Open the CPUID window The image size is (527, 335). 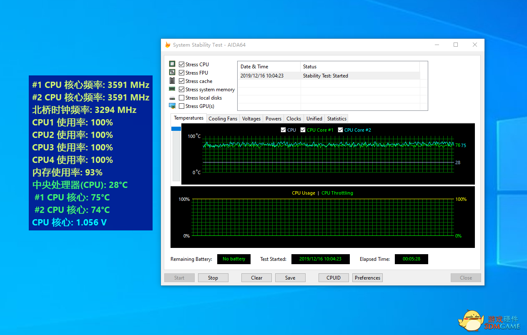tap(334, 278)
